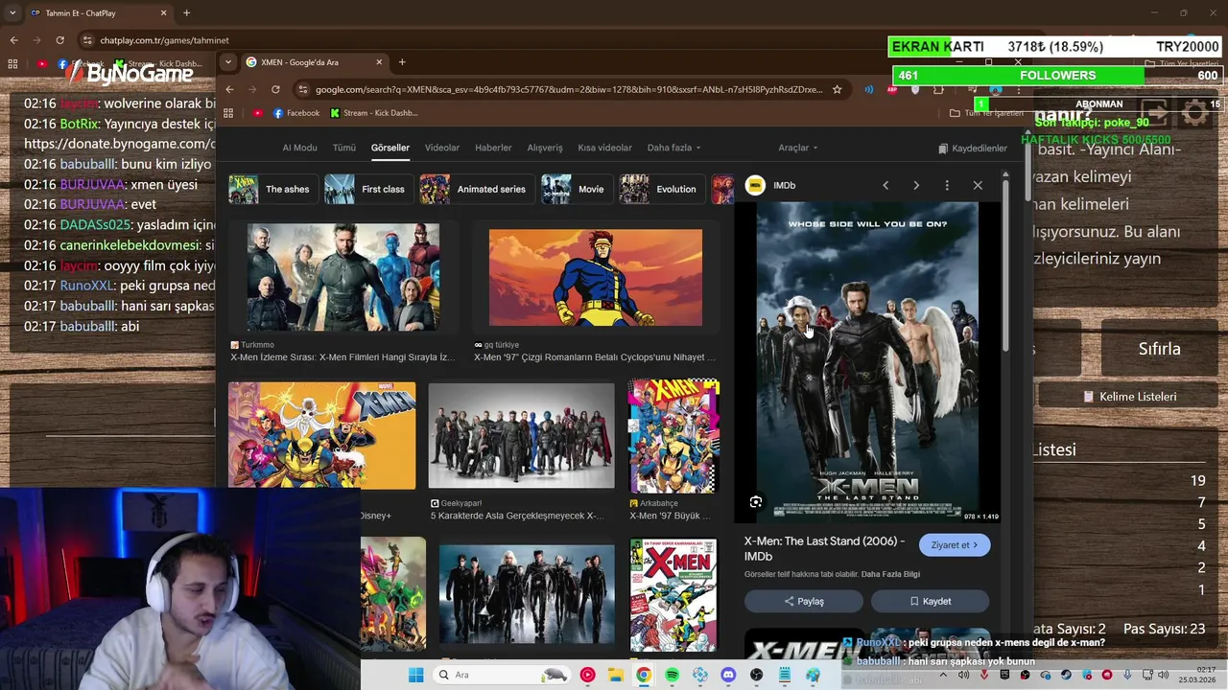Open the Turkmmo X-Men movie cast thumbnail
This screenshot has height=690, width=1228.
(343, 277)
